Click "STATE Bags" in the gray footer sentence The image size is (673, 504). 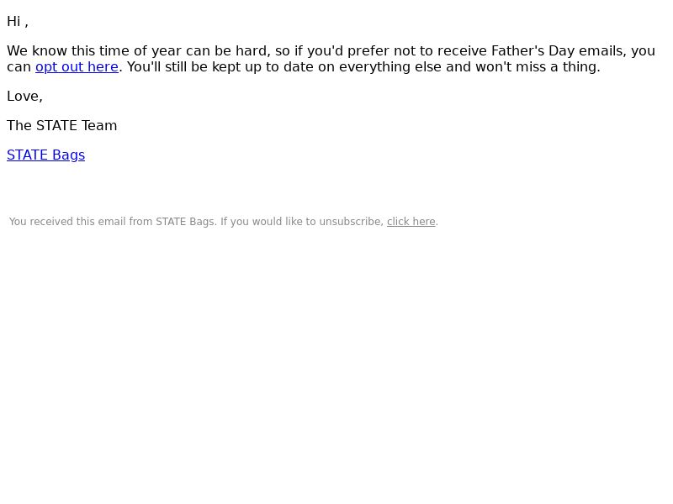(184, 222)
